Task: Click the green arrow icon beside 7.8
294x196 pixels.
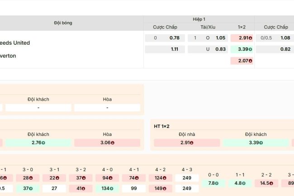Action: (218, 183)
